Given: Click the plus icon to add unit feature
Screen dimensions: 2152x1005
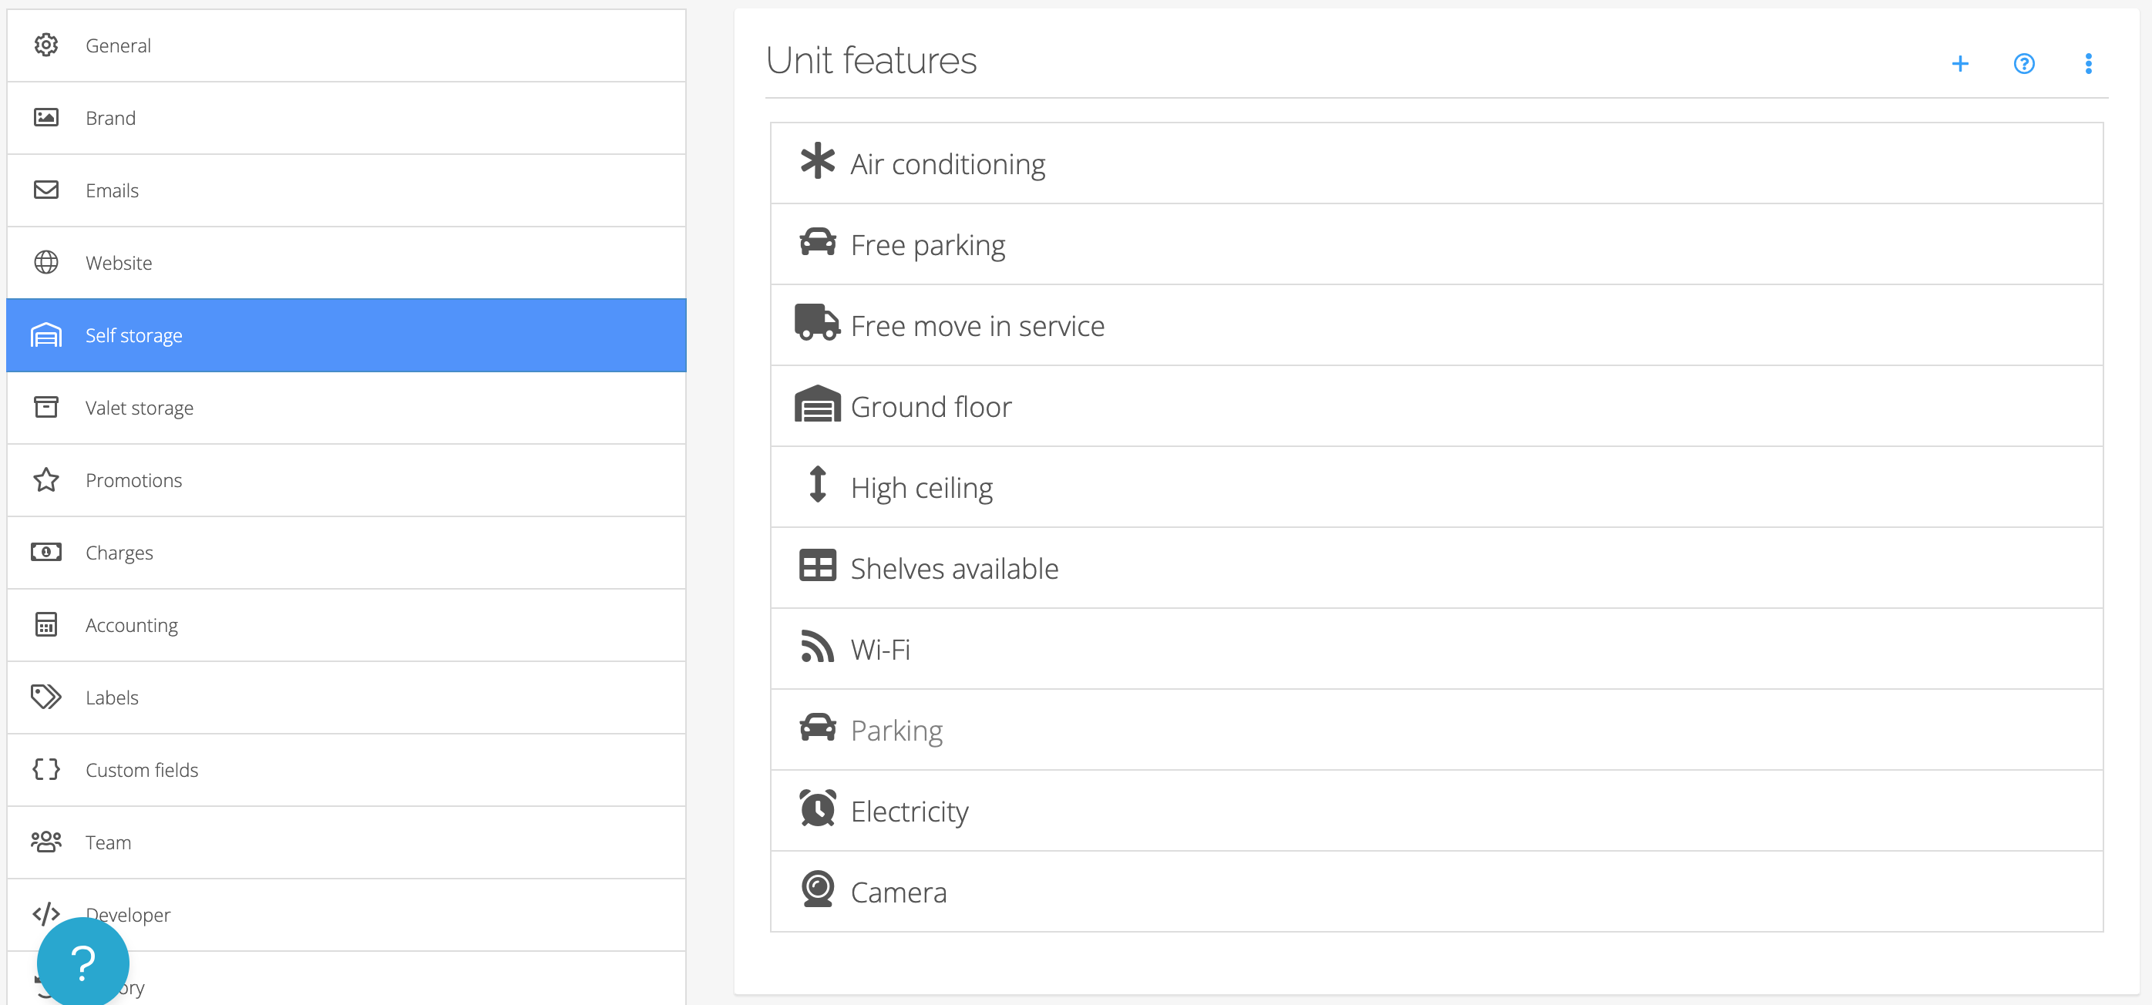Looking at the screenshot, I should click(1959, 63).
